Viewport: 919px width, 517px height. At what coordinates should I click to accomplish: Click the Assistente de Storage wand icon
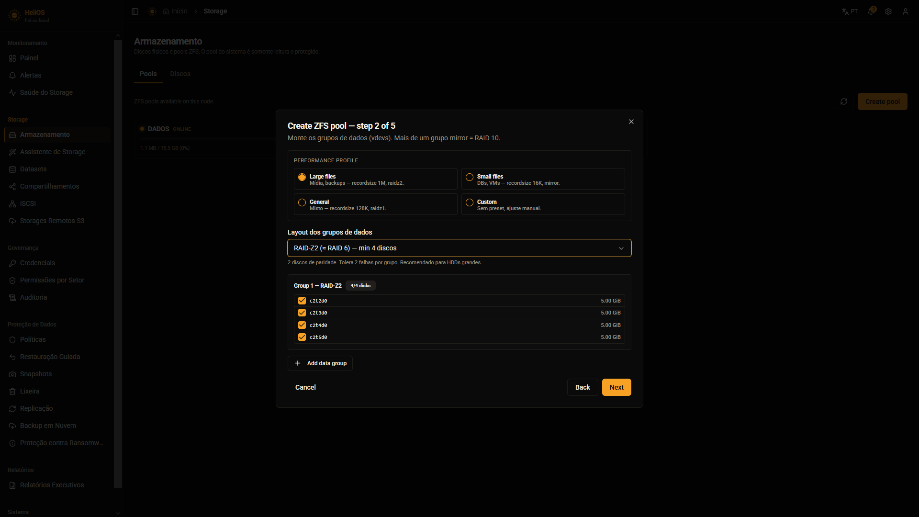point(12,152)
